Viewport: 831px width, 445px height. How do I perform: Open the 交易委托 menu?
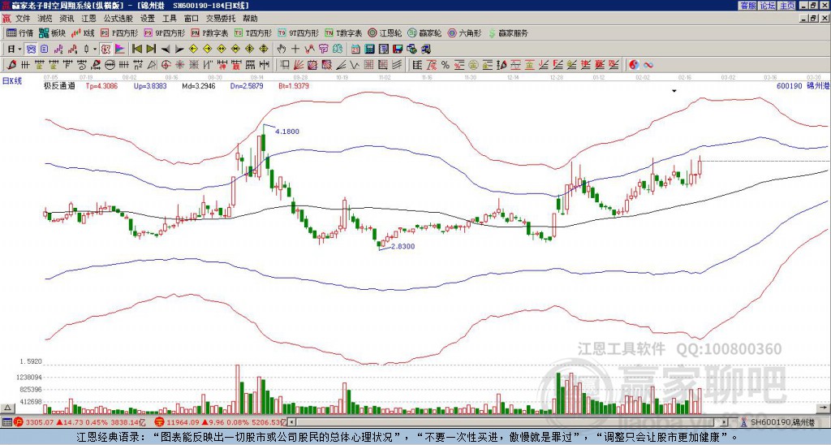[221, 18]
